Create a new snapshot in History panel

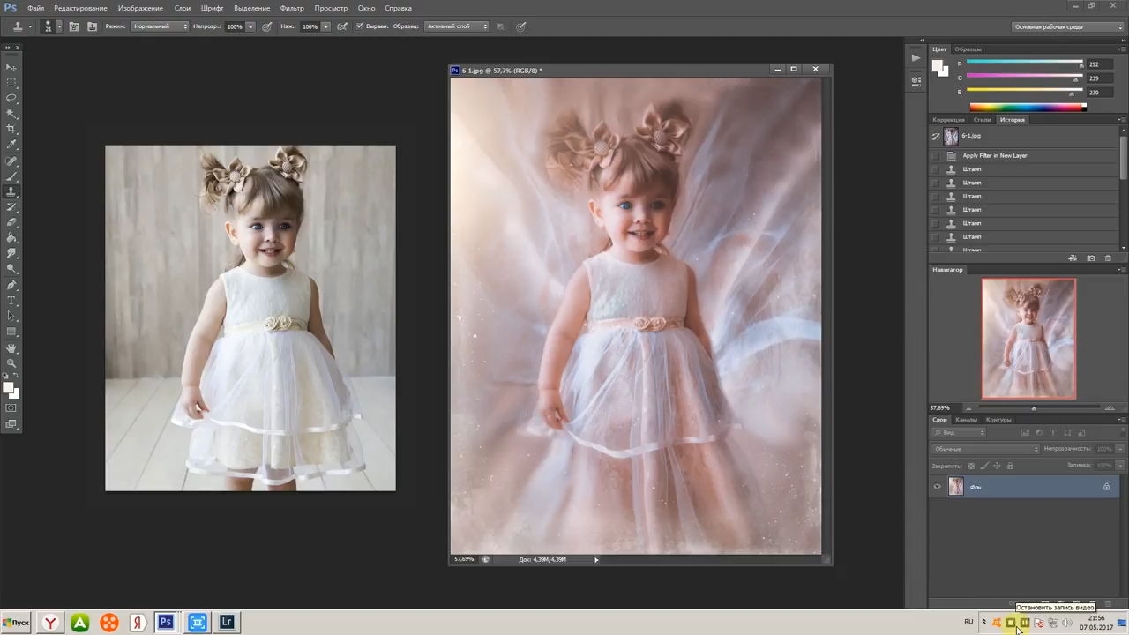(1091, 258)
